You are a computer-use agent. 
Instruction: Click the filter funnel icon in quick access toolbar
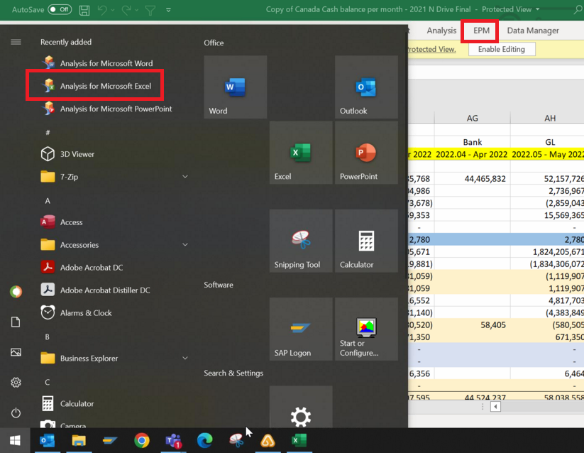[x=150, y=10]
